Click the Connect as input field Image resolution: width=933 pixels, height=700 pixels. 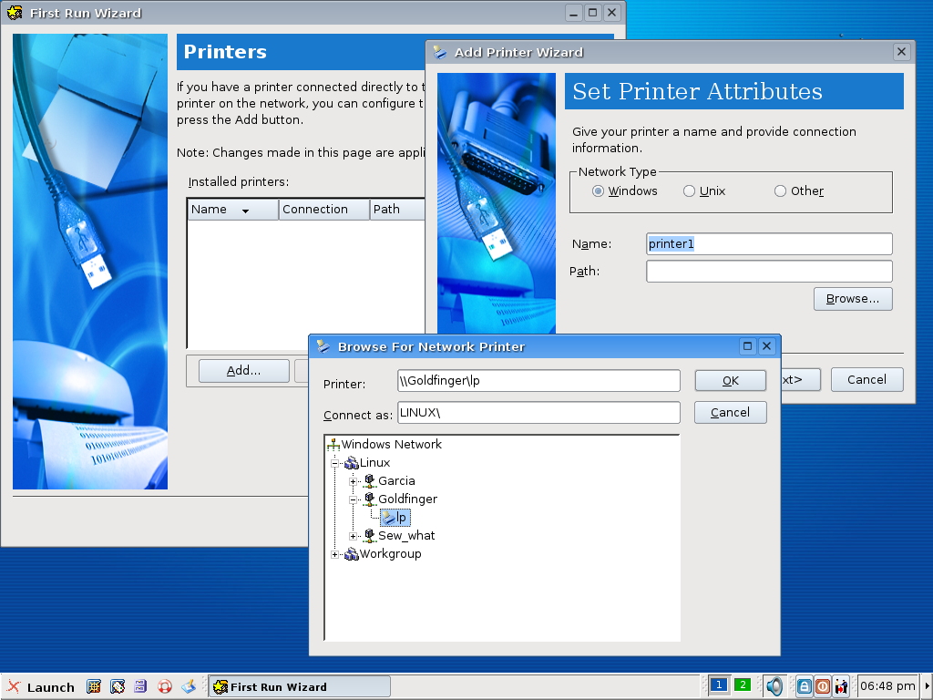coord(538,413)
